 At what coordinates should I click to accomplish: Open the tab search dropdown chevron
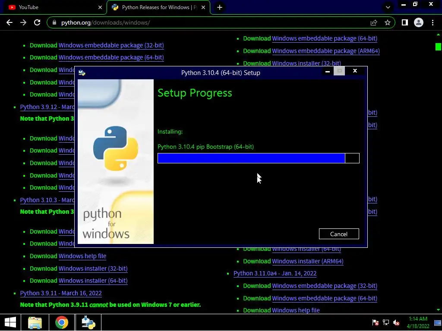[388, 7]
